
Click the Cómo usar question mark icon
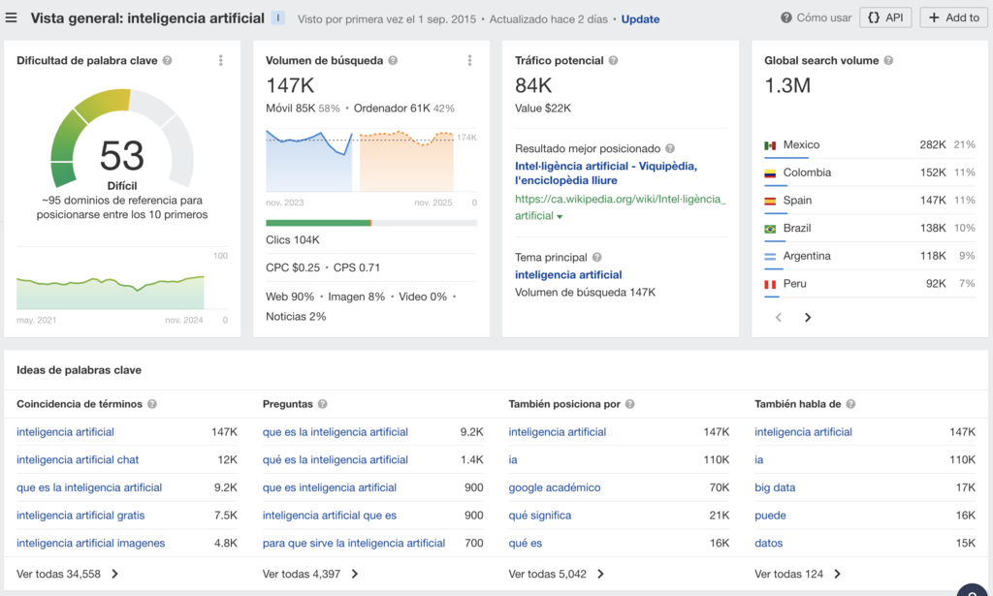[x=786, y=16]
